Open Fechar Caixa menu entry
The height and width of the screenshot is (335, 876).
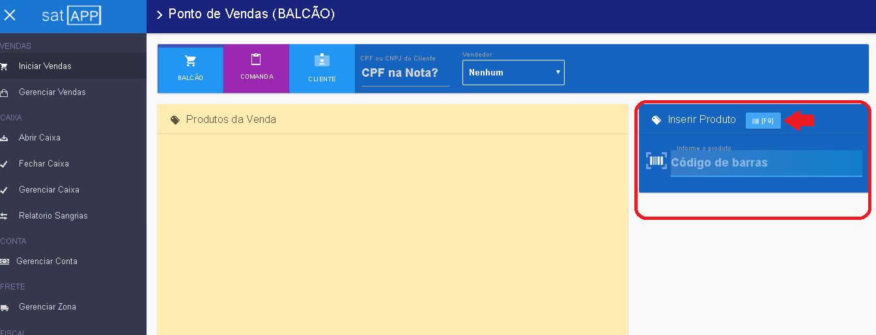tap(44, 164)
